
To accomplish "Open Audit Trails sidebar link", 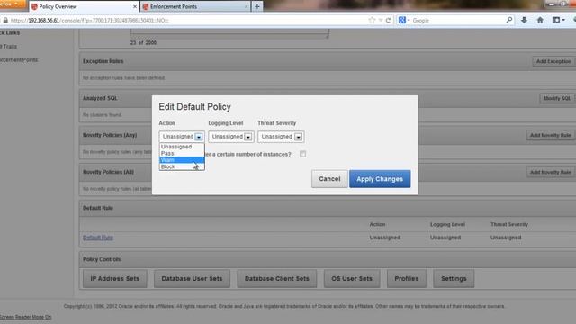I will tap(8, 47).
